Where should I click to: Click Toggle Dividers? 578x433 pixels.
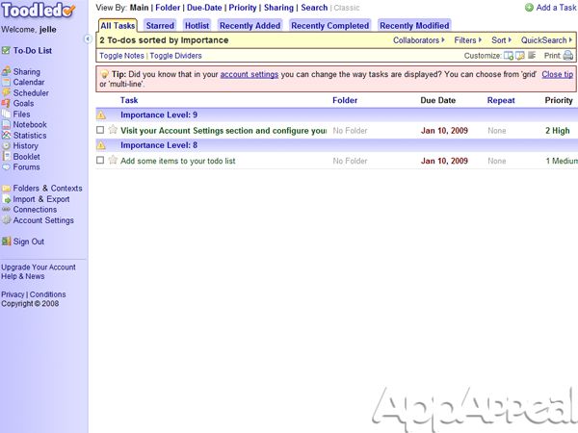click(x=176, y=56)
